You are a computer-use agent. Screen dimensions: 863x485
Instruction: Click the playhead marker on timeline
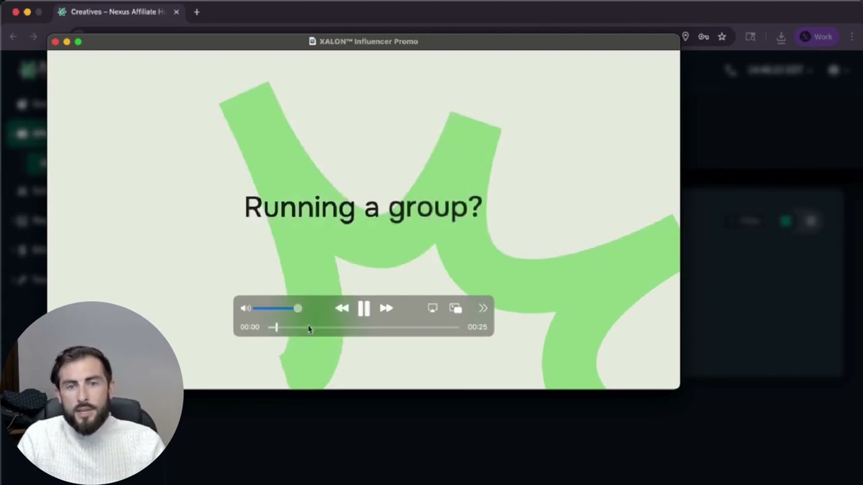click(x=276, y=327)
